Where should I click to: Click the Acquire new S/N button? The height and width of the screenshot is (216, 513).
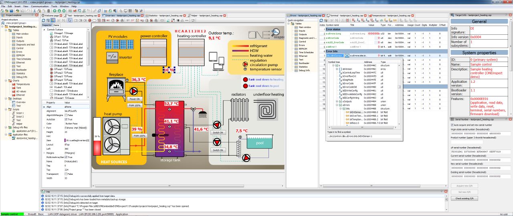click(465, 186)
